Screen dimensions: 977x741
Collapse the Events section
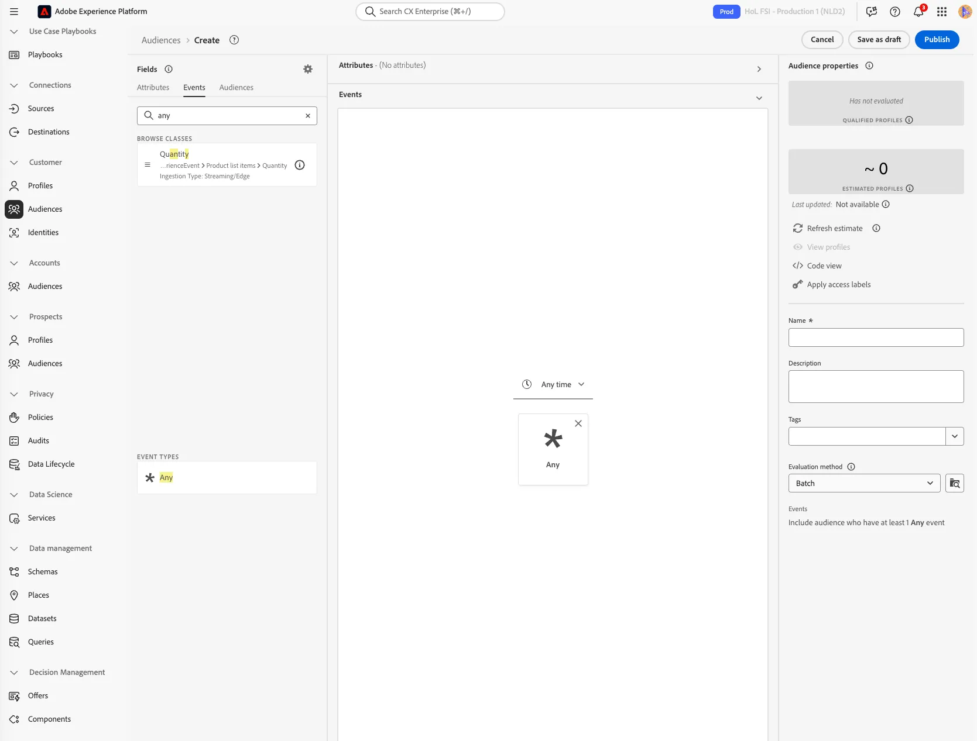759,98
